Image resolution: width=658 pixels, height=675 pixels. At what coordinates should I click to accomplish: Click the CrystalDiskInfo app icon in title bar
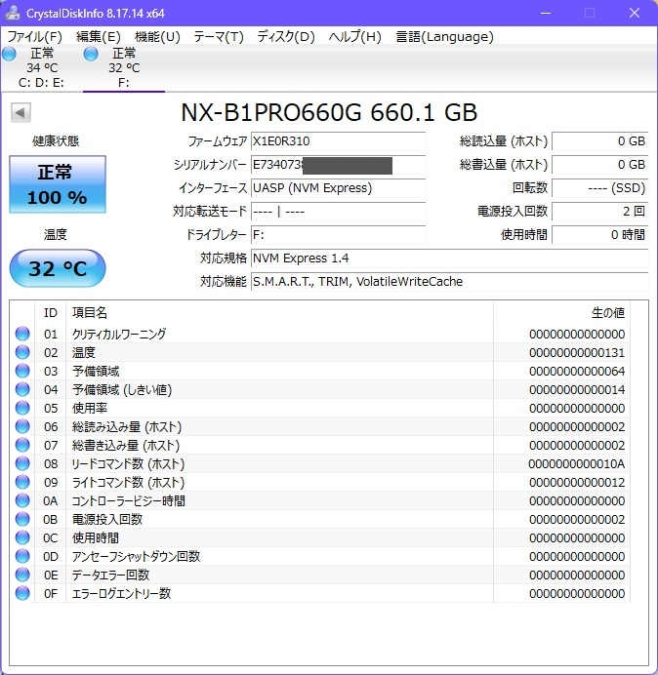point(13,13)
